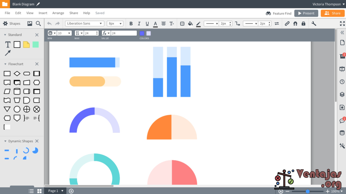
Task: Toggle Bold formatting
Action: coord(131,24)
